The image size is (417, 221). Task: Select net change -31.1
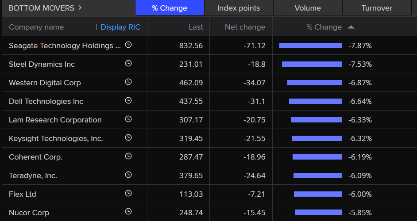click(256, 102)
